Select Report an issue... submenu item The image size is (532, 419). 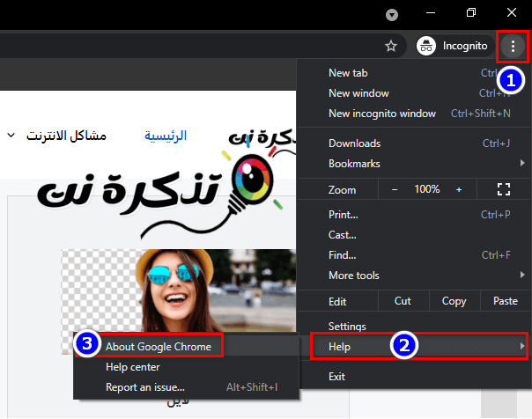(186, 387)
